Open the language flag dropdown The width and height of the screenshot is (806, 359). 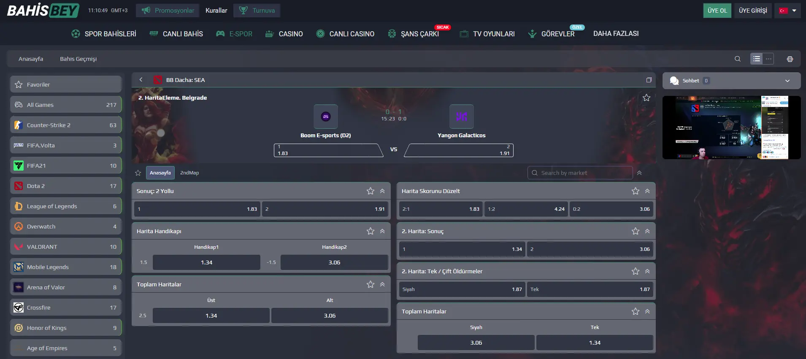(787, 11)
